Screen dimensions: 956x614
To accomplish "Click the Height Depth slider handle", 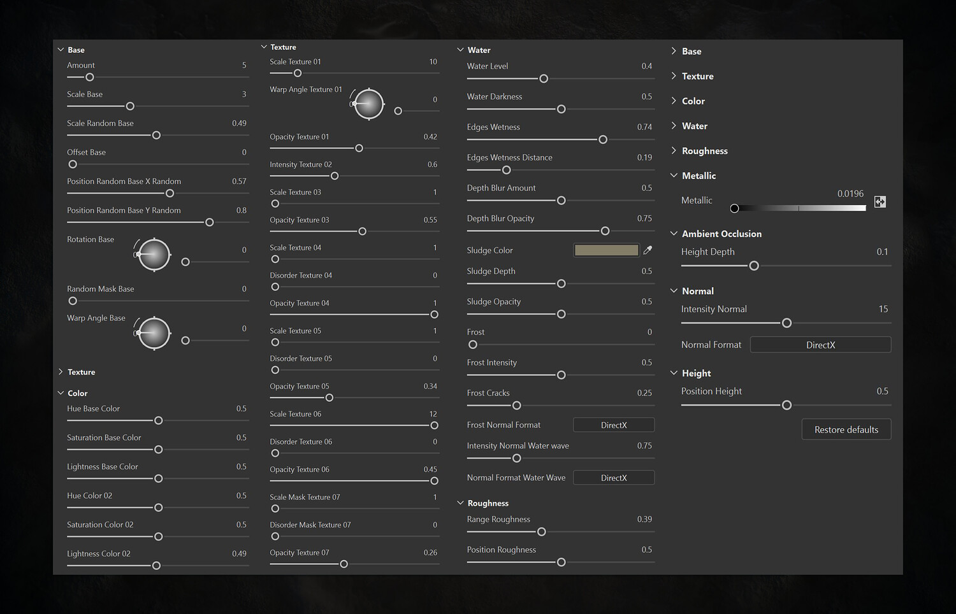I will click(x=754, y=266).
